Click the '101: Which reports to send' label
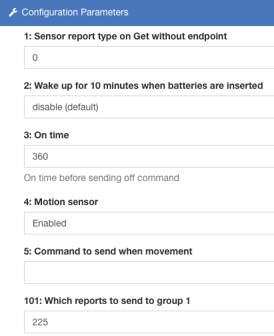 (107, 301)
